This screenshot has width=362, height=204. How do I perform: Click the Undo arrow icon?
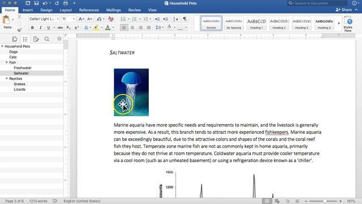tap(45, 3)
